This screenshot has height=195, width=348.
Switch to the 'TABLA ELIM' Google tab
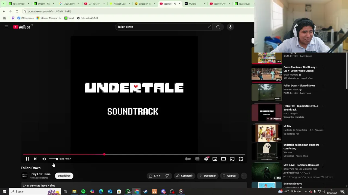(69, 4)
